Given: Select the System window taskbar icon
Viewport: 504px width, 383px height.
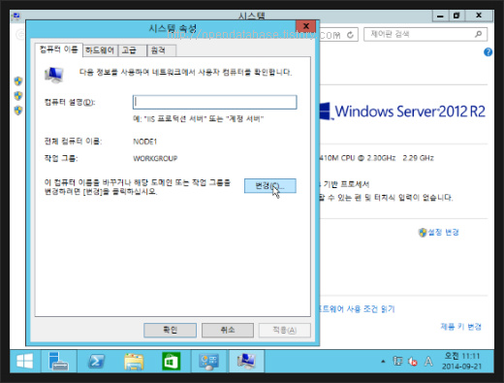Looking at the screenshot, I should click(246, 361).
